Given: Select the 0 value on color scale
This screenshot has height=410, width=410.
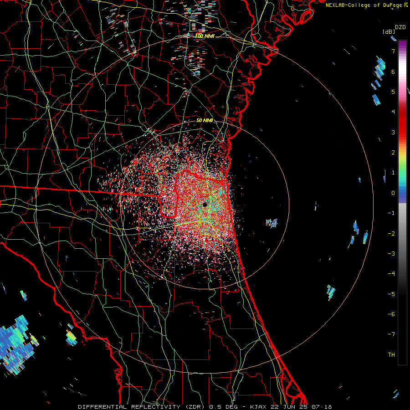Looking at the screenshot, I should [393, 193].
